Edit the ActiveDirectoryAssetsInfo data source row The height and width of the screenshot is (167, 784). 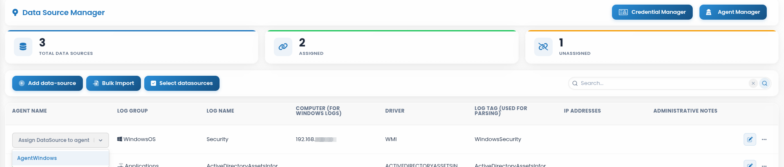coord(750,164)
